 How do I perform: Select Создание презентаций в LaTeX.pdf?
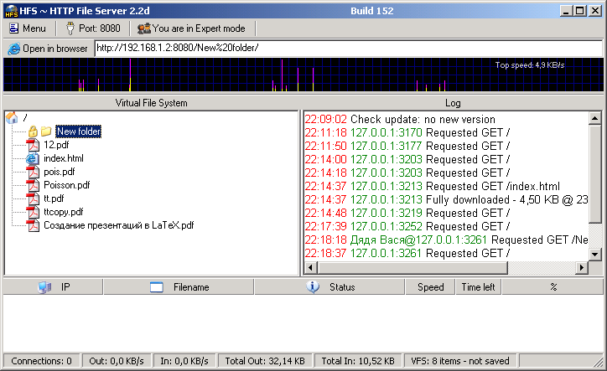(x=119, y=225)
